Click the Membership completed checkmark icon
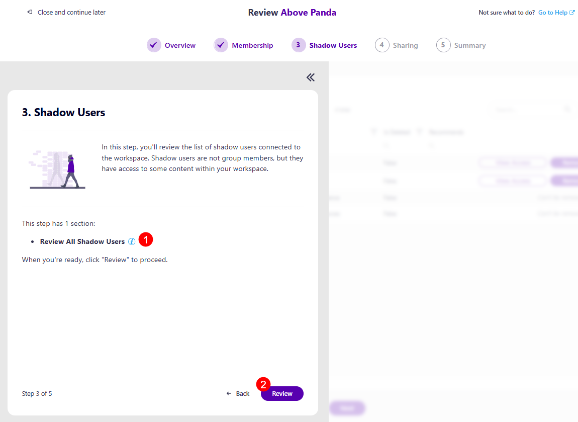The height and width of the screenshot is (422, 578). pyautogui.click(x=221, y=45)
